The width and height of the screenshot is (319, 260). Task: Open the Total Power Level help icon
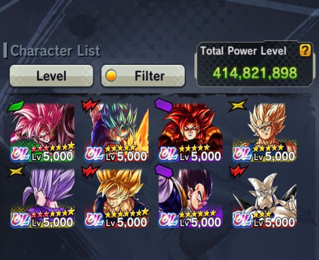click(x=305, y=51)
